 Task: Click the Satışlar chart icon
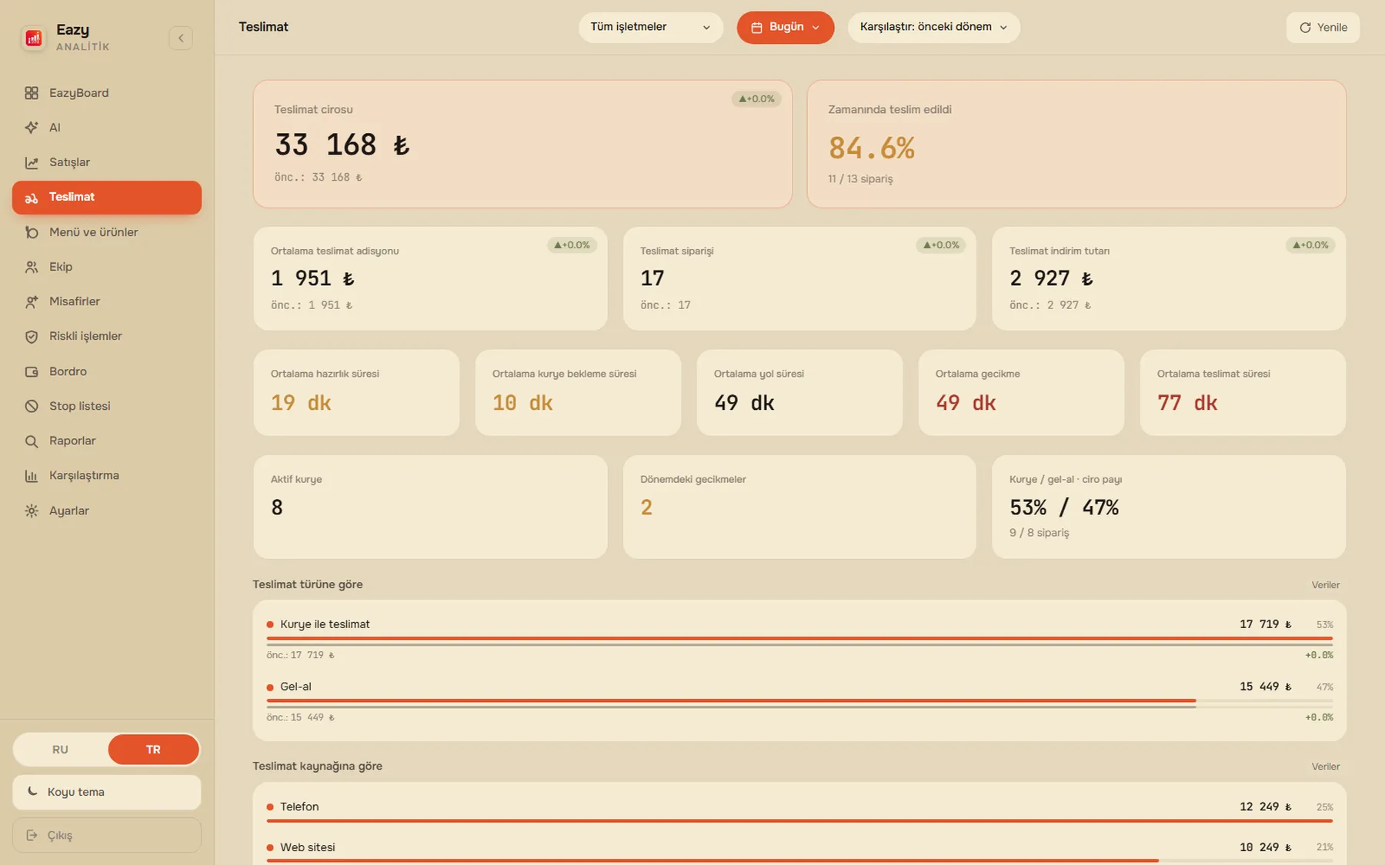32,162
